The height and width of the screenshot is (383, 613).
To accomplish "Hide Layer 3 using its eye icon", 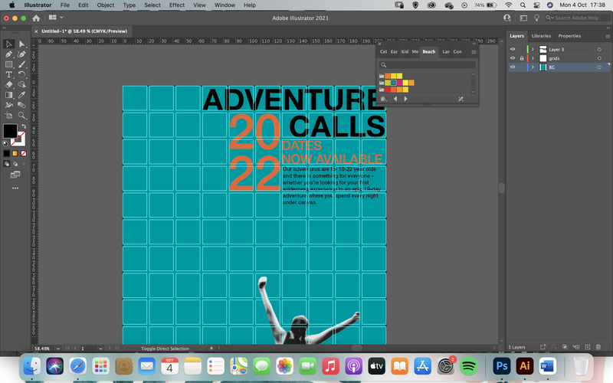I will pos(513,49).
